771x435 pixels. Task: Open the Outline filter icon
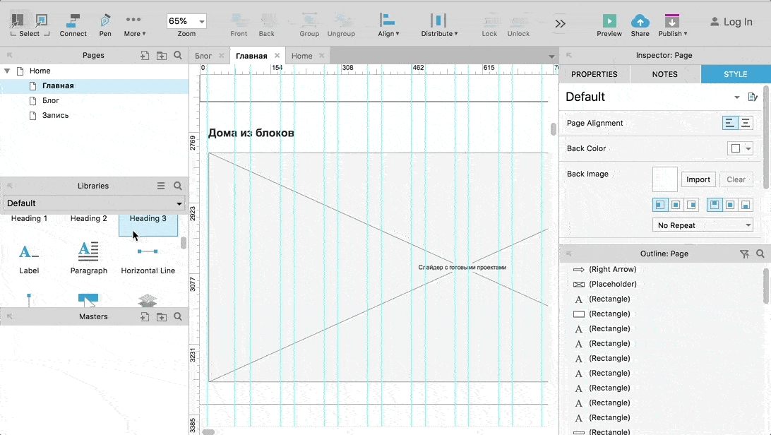pos(744,254)
